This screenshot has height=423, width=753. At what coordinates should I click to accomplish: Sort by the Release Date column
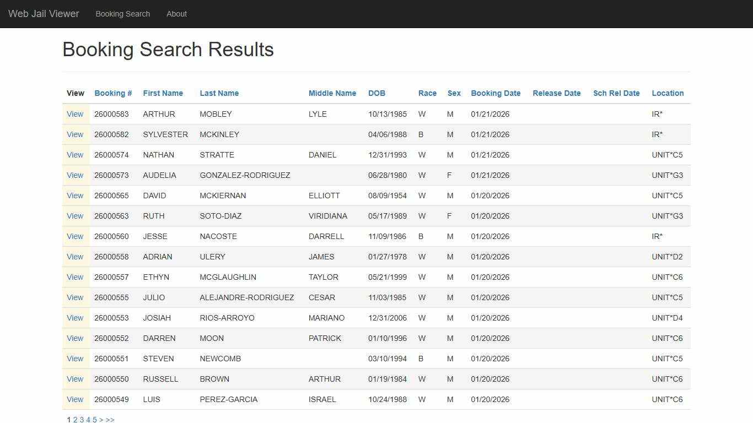[557, 93]
